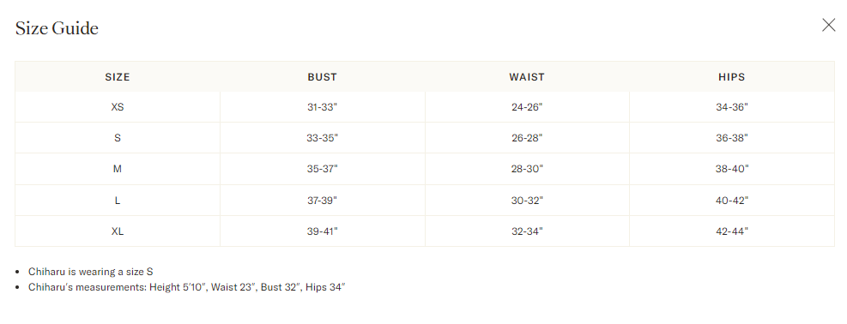Click the L size row label
The height and width of the screenshot is (324, 847).
click(118, 201)
